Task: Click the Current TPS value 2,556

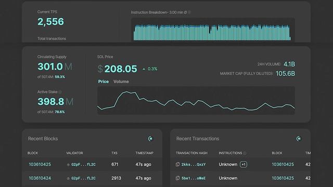Action: pyautogui.click(x=50, y=22)
